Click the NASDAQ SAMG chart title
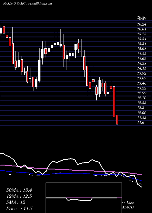This screenshot has width=152, height=213. [x=27, y=4]
